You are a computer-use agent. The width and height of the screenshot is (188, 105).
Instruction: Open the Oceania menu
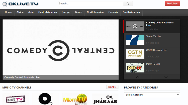[x=113, y=12]
